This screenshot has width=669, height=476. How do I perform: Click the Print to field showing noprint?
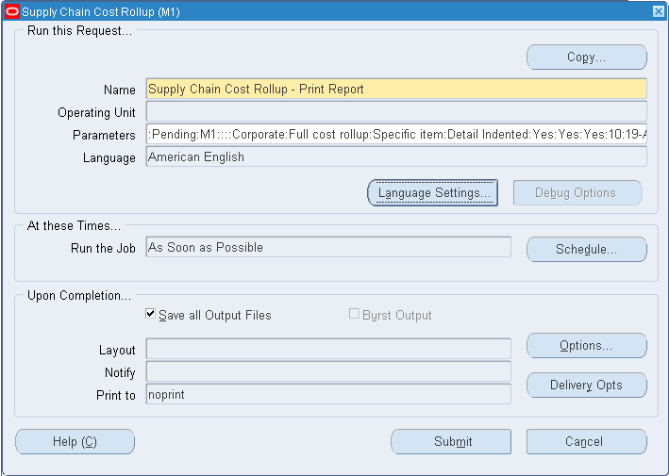coord(328,394)
